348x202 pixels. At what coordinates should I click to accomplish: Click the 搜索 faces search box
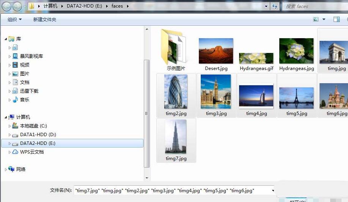click(x=315, y=6)
